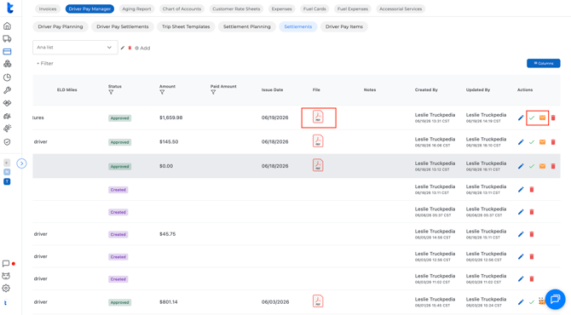Open PDF file of the $0.00 settlement
This screenshot has height=315, width=571.
click(x=318, y=165)
